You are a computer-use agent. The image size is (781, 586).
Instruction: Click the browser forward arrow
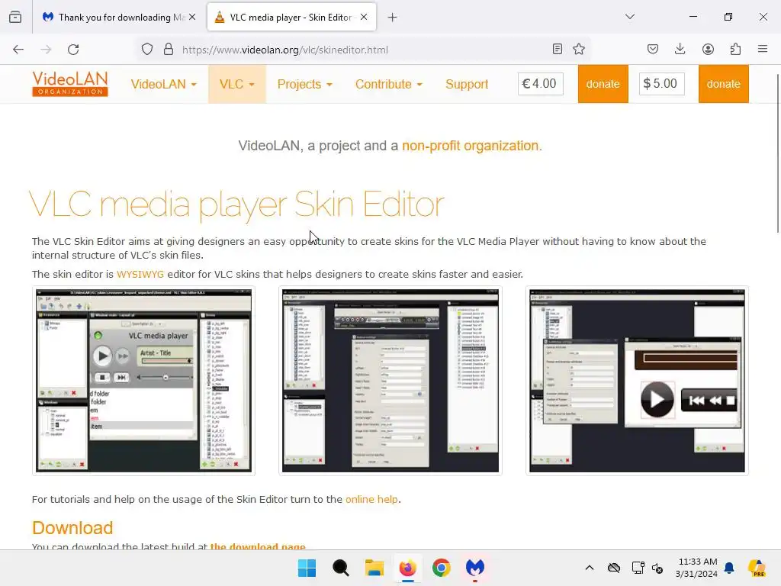[46, 50]
